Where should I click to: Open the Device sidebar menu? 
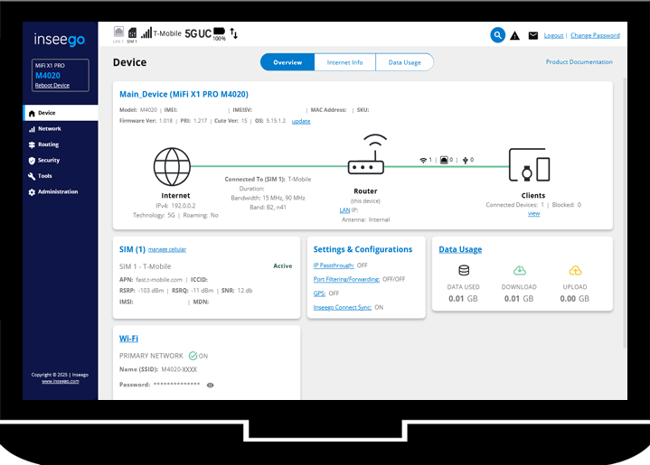[x=61, y=113]
